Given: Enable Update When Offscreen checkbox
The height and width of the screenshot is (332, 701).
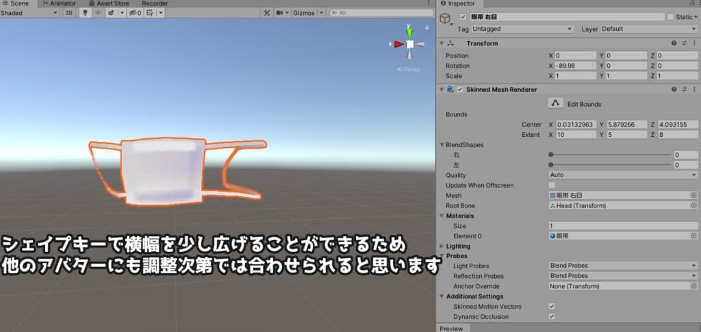Looking at the screenshot, I should [552, 185].
